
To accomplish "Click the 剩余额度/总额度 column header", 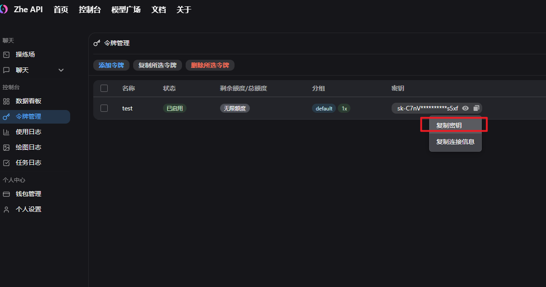I will point(244,88).
